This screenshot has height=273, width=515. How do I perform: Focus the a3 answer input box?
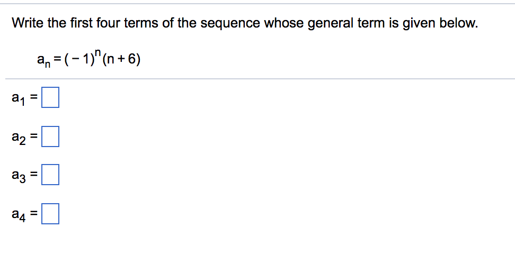50,175
